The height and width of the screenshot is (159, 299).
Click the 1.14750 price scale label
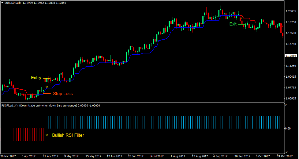point(291,44)
